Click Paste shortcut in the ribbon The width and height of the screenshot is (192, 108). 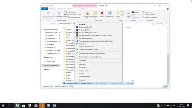[x=74, y=17]
